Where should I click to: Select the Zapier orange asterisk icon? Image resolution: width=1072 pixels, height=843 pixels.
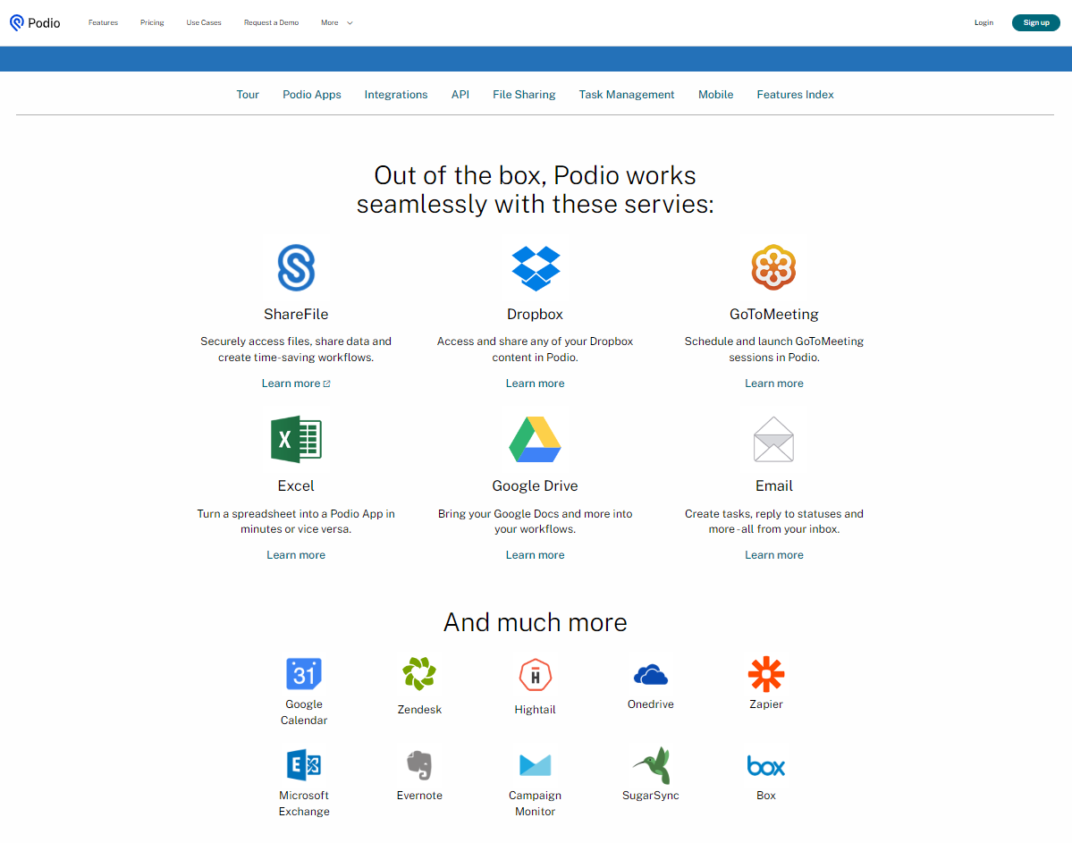click(766, 674)
